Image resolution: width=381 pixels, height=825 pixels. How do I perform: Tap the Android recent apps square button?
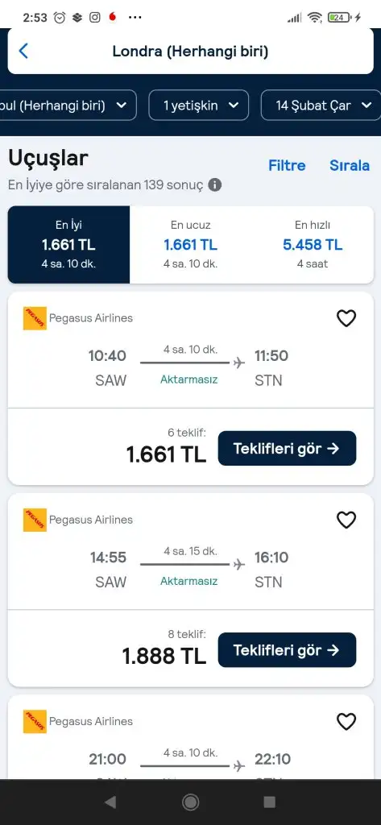pyautogui.click(x=269, y=802)
